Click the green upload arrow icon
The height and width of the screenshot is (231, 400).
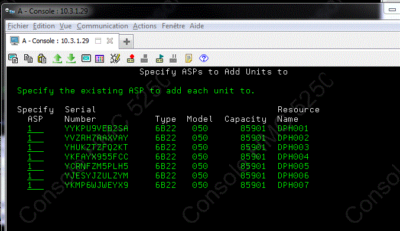pyautogui.click(x=57, y=58)
